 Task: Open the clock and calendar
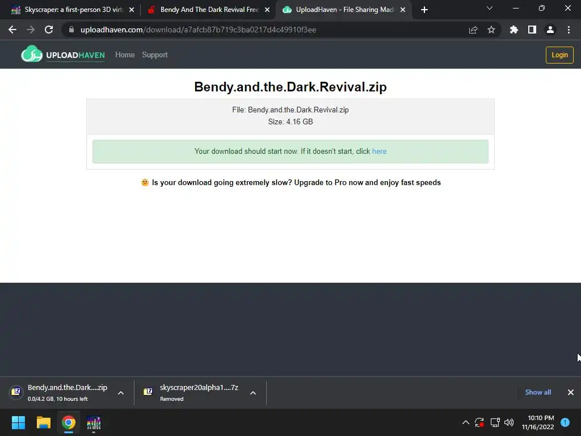(538, 422)
